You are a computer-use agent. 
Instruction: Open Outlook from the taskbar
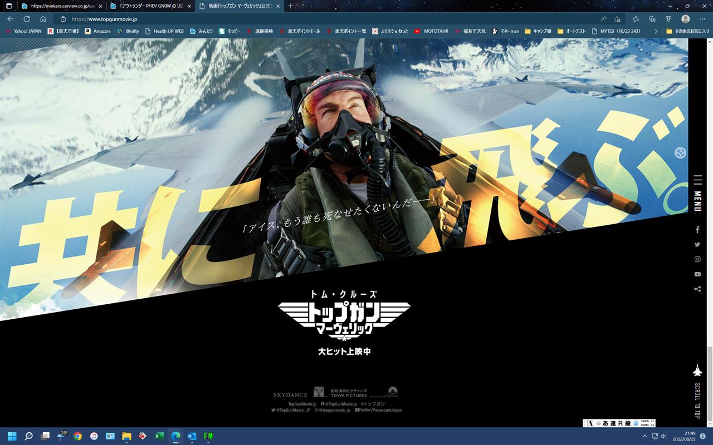point(192,436)
